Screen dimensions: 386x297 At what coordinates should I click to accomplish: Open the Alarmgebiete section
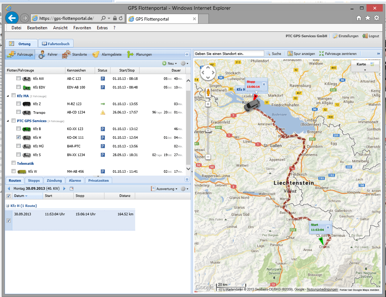click(107, 55)
